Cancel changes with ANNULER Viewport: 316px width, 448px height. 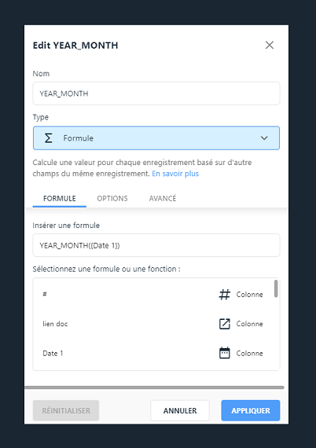pos(180,410)
